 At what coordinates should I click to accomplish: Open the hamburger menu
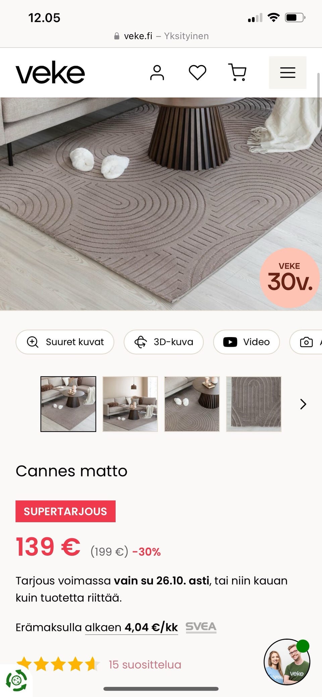point(288,73)
